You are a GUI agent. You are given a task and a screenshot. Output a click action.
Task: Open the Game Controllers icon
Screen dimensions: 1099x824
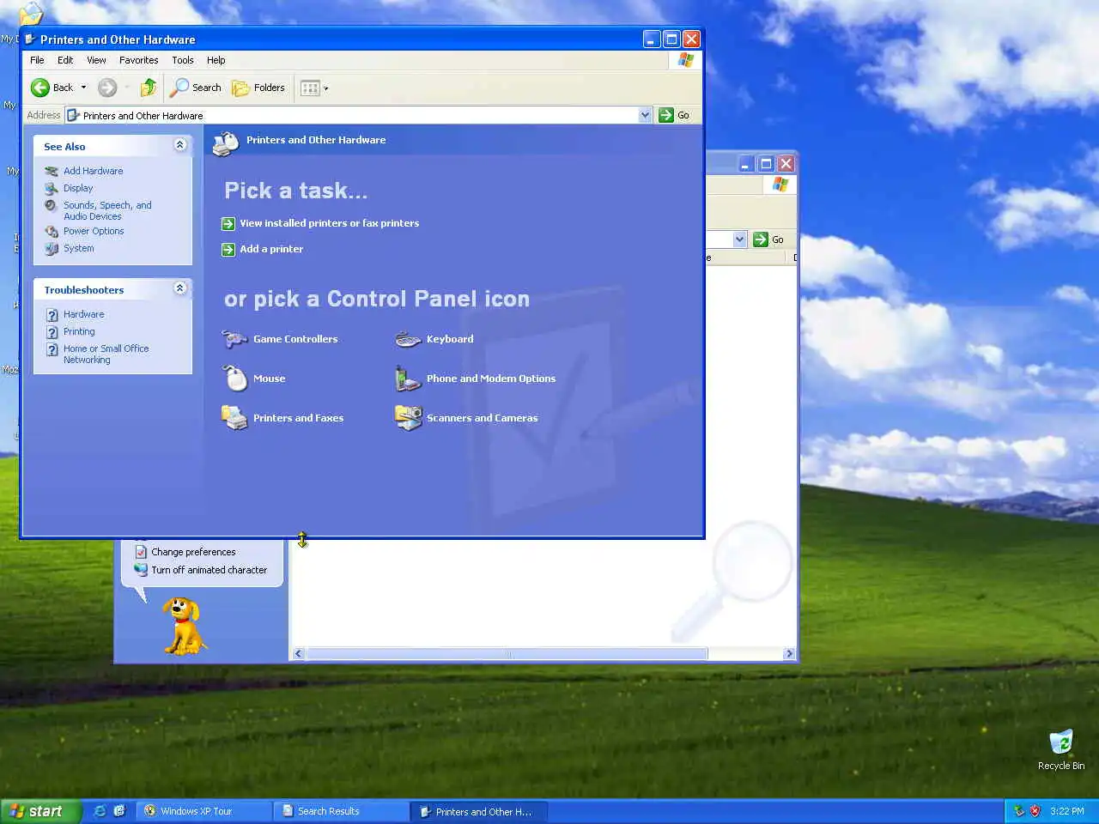280,339
